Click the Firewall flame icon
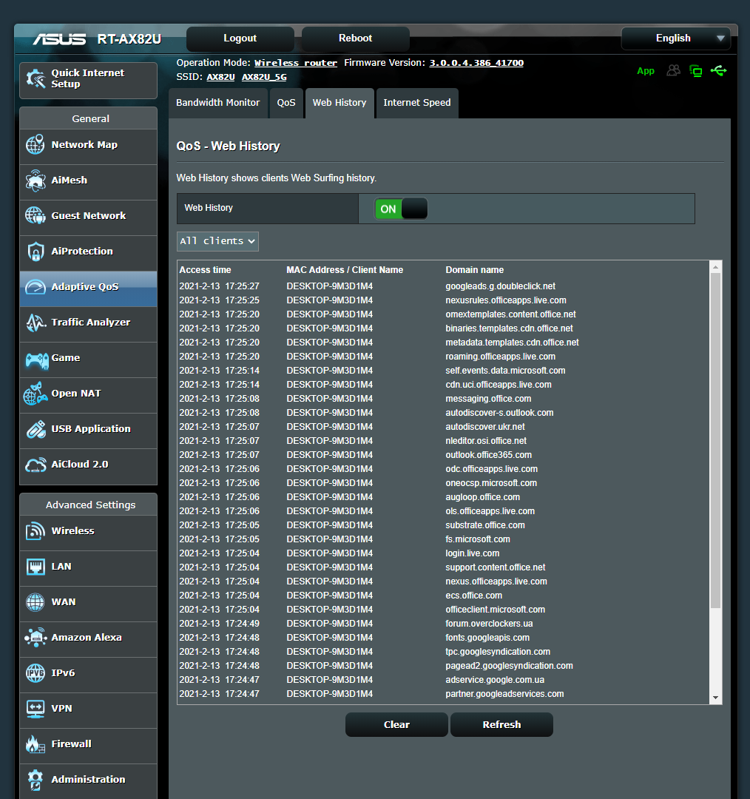Image resolution: width=750 pixels, height=799 pixels. [36, 744]
